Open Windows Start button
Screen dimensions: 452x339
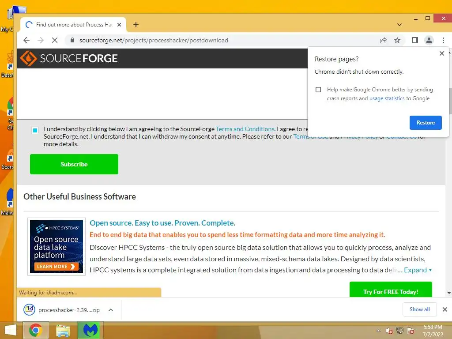(11, 330)
